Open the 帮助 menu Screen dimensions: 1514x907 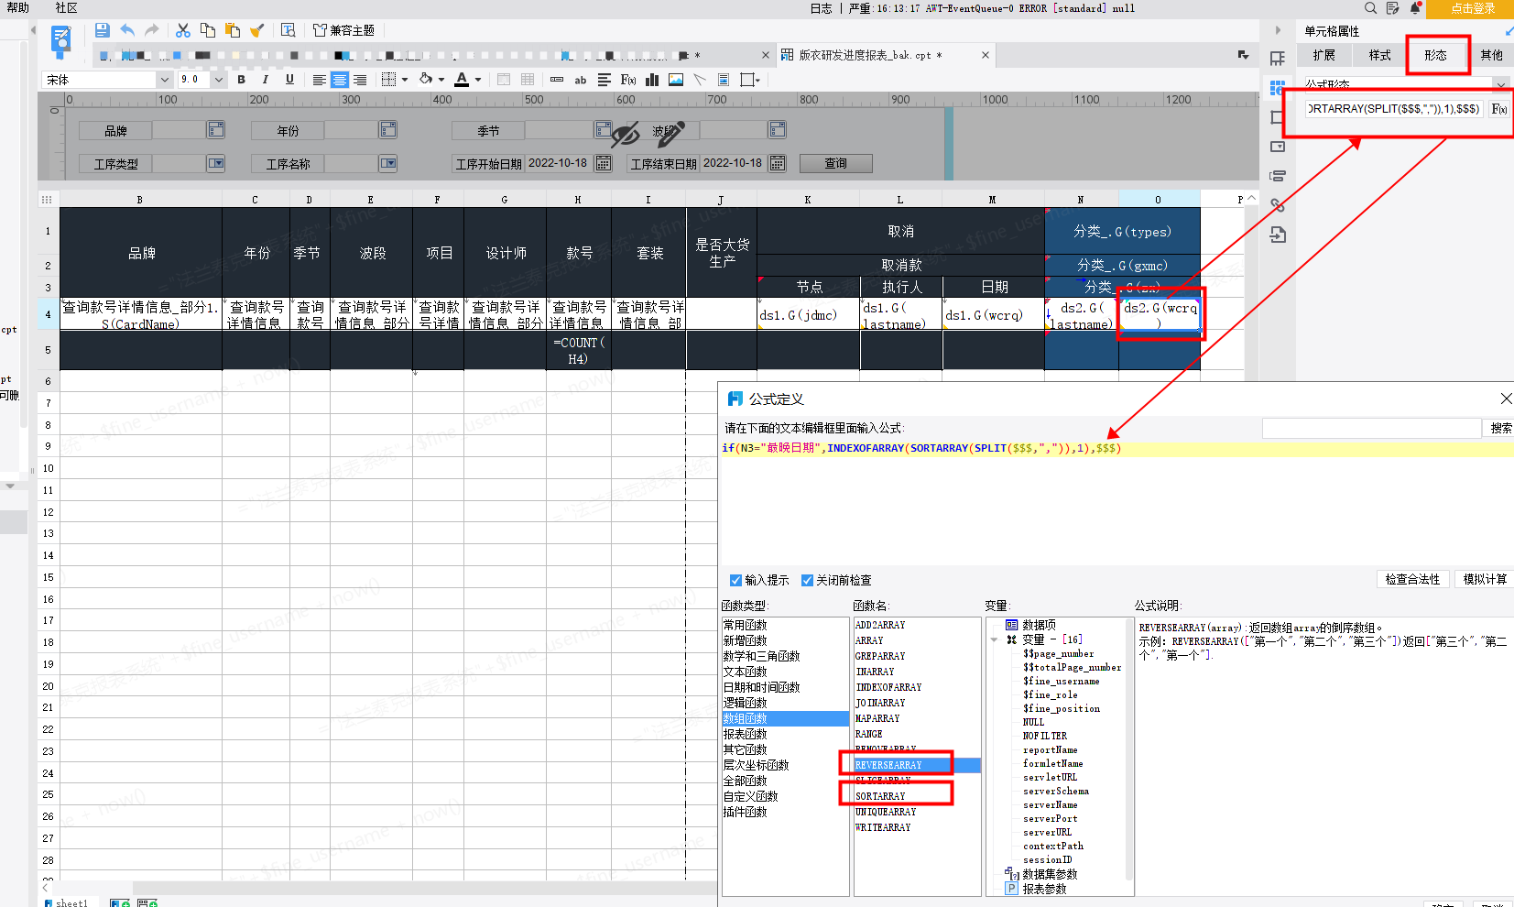(x=17, y=7)
